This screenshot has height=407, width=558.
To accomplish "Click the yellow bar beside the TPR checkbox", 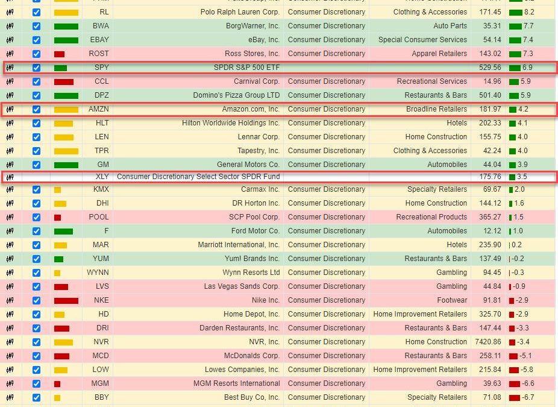I will (66, 151).
